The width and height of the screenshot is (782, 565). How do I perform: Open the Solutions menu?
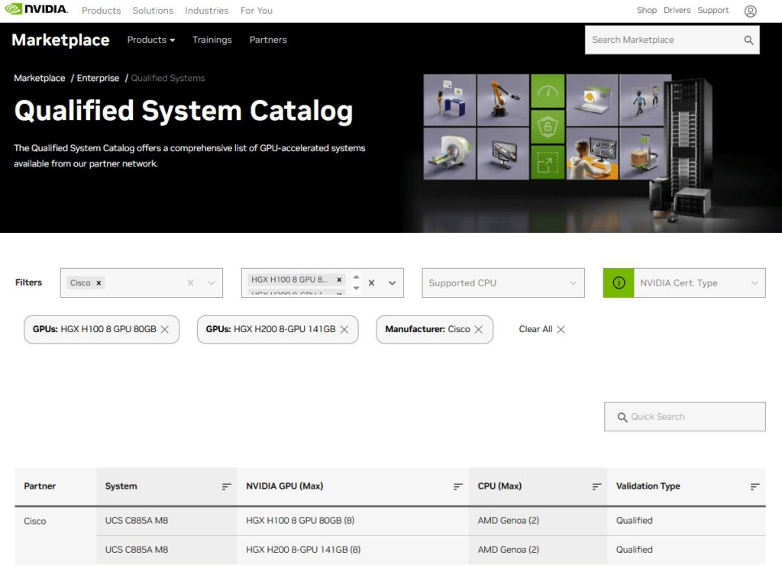[x=153, y=11]
